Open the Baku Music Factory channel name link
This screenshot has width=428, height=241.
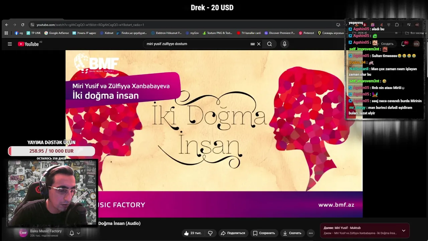46,231
